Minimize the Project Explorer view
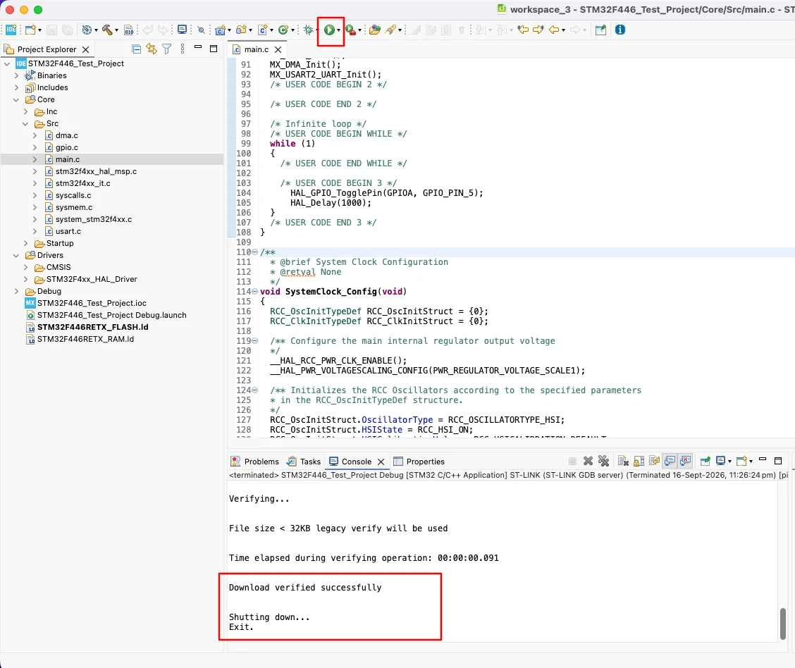This screenshot has width=795, height=668. coord(198,48)
